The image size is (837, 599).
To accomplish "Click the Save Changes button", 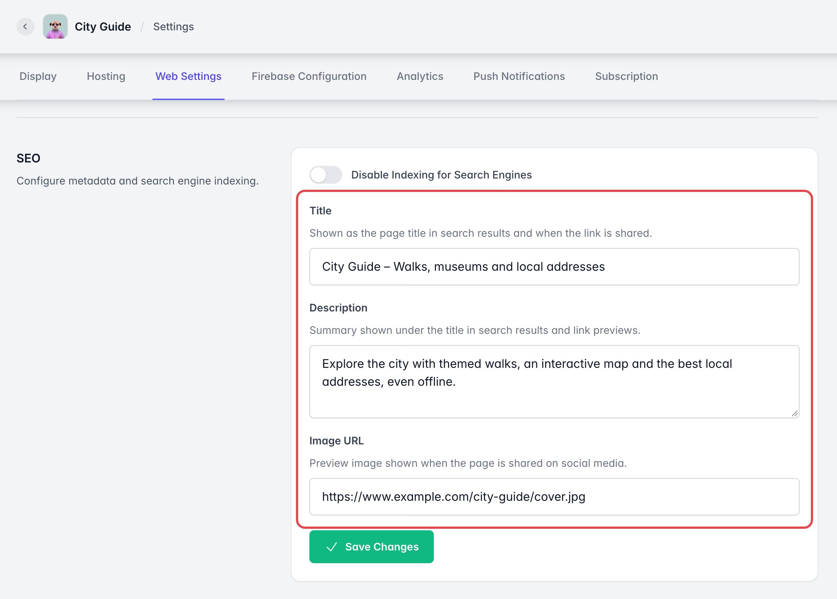I will click(371, 547).
